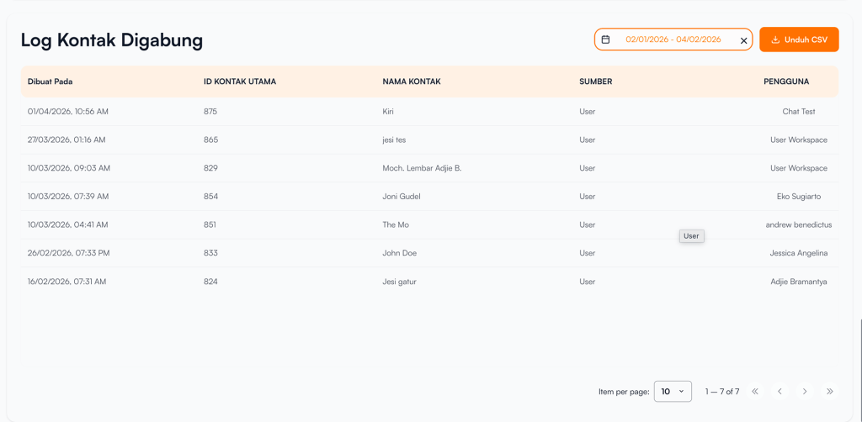
Task: Click contact ID 854 in the table
Action: 210,197
